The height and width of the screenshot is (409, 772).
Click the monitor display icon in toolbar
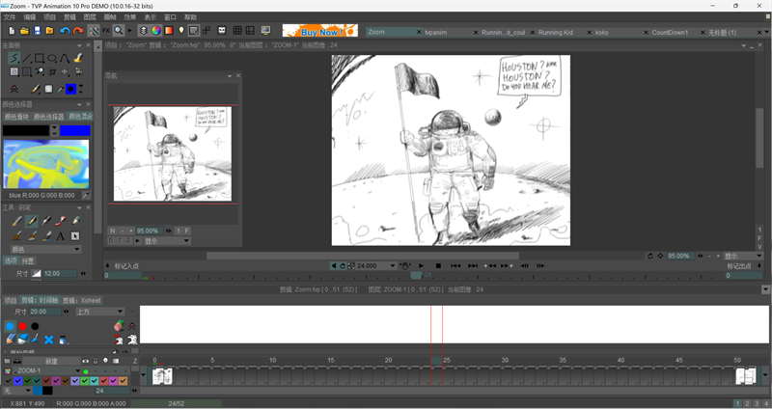(x=266, y=31)
